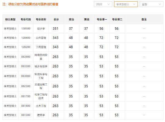Viewport: 165px width, 122px height.
Task: Click the 硕士类型 column header
Action: (x=10, y=19)
